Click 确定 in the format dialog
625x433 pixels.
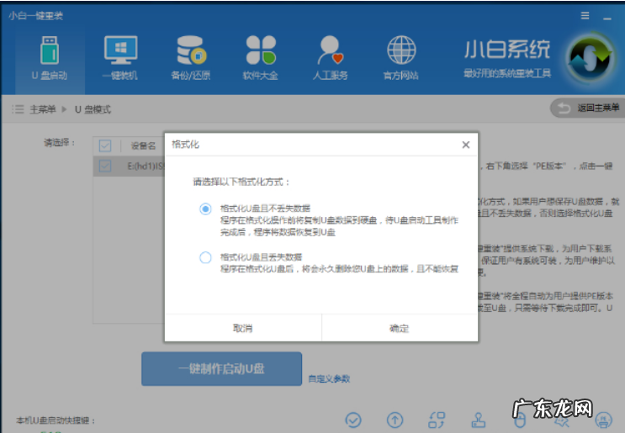[x=400, y=328]
